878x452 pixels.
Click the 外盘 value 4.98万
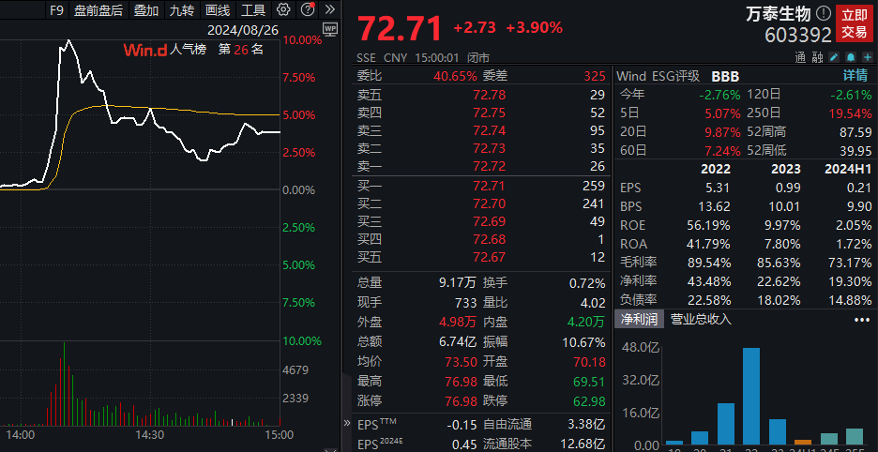tap(458, 322)
